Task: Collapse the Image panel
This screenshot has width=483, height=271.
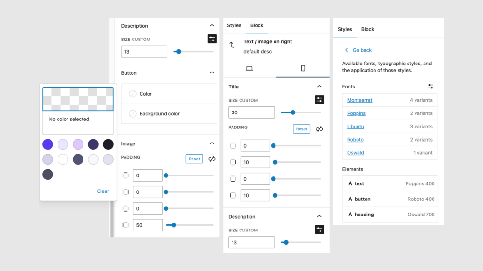Action: point(212,143)
